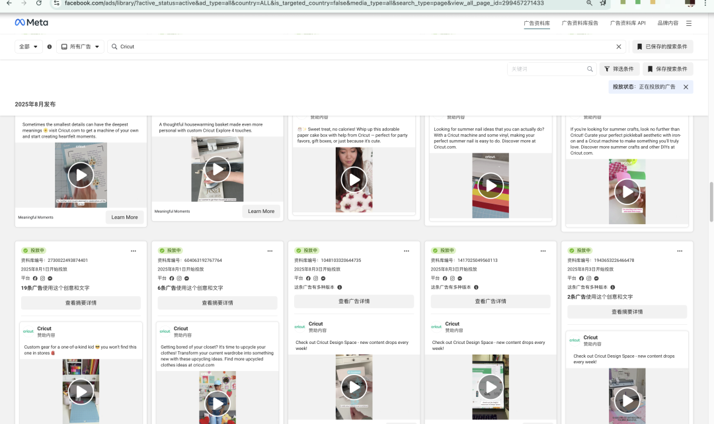Image resolution: width=714 pixels, height=424 pixels.
Task: Click the browser address bar URL
Action: 304,3
